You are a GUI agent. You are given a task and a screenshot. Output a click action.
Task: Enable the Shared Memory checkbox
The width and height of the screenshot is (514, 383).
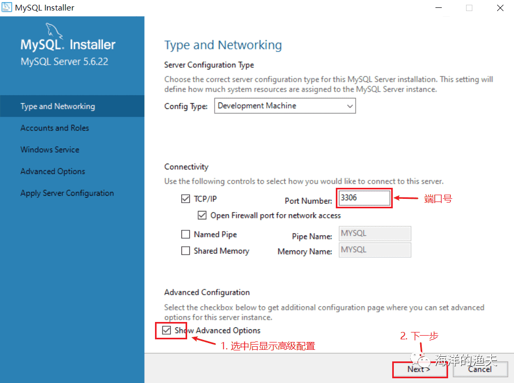click(186, 251)
